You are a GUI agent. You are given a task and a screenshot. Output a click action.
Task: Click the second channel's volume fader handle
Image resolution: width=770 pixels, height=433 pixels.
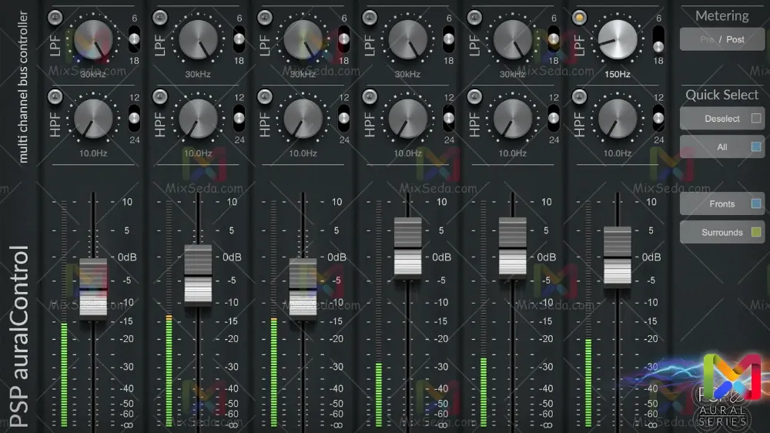(x=198, y=275)
